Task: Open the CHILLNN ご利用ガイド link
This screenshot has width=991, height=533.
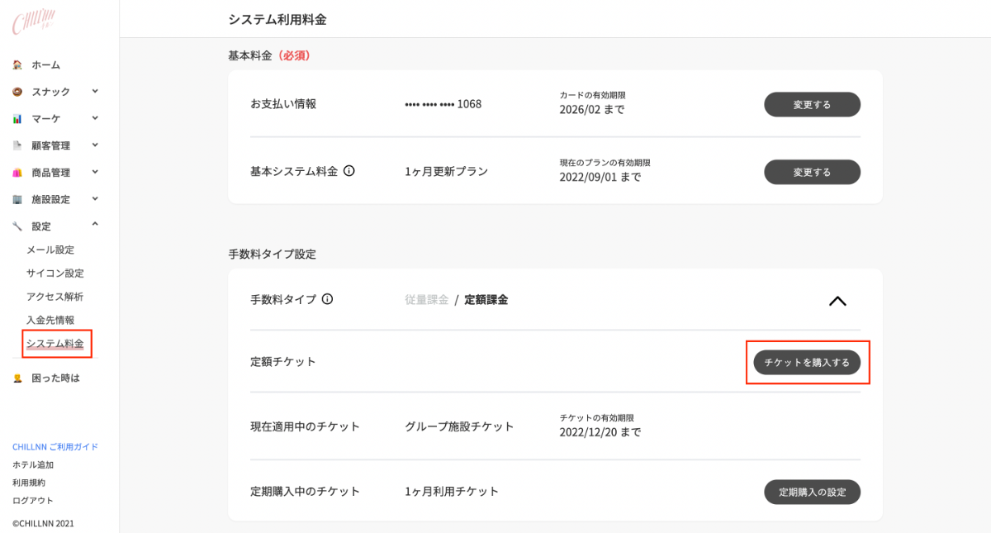Action: click(x=55, y=447)
